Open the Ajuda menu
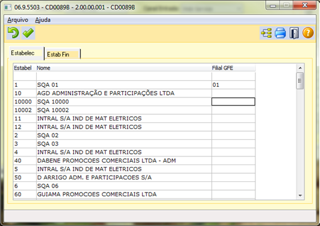 [x=43, y=20]
